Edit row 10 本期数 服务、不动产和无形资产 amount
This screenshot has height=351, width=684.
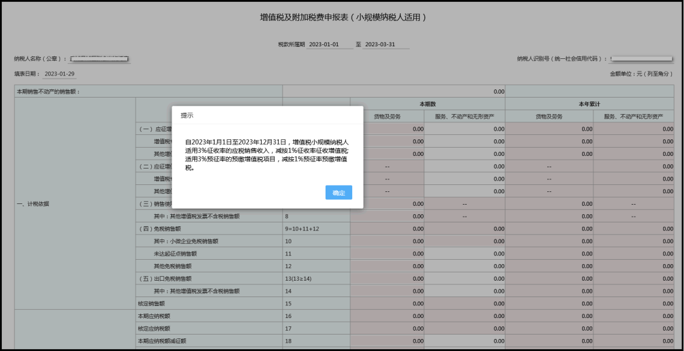coord(465,241)
